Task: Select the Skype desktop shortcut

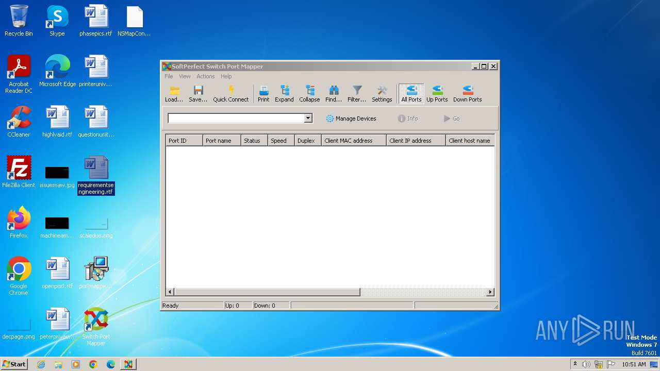Action: (x=57, y=21)
